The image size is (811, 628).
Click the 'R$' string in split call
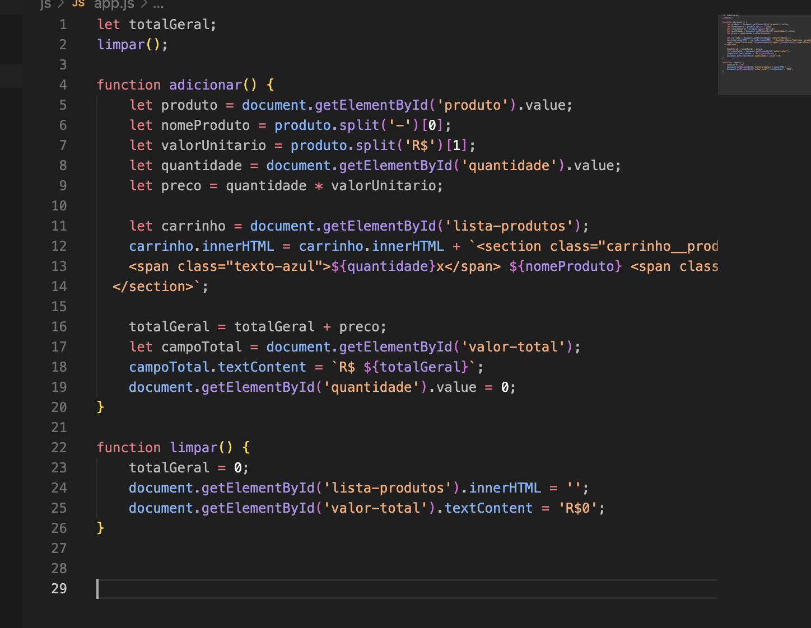coord(420,146)
